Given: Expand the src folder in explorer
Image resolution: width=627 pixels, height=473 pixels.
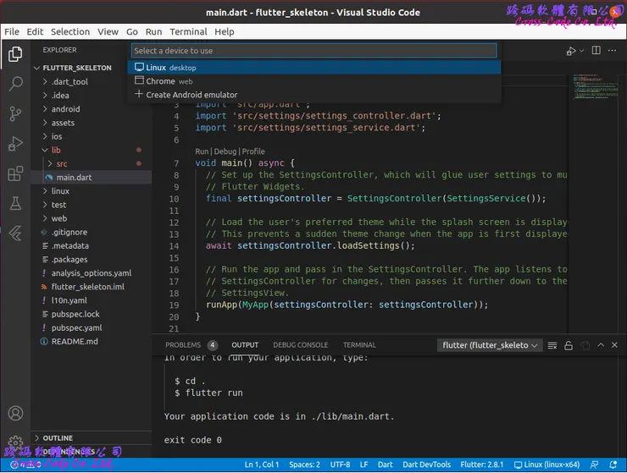Looking at the screenshot, I should [62, 163].
